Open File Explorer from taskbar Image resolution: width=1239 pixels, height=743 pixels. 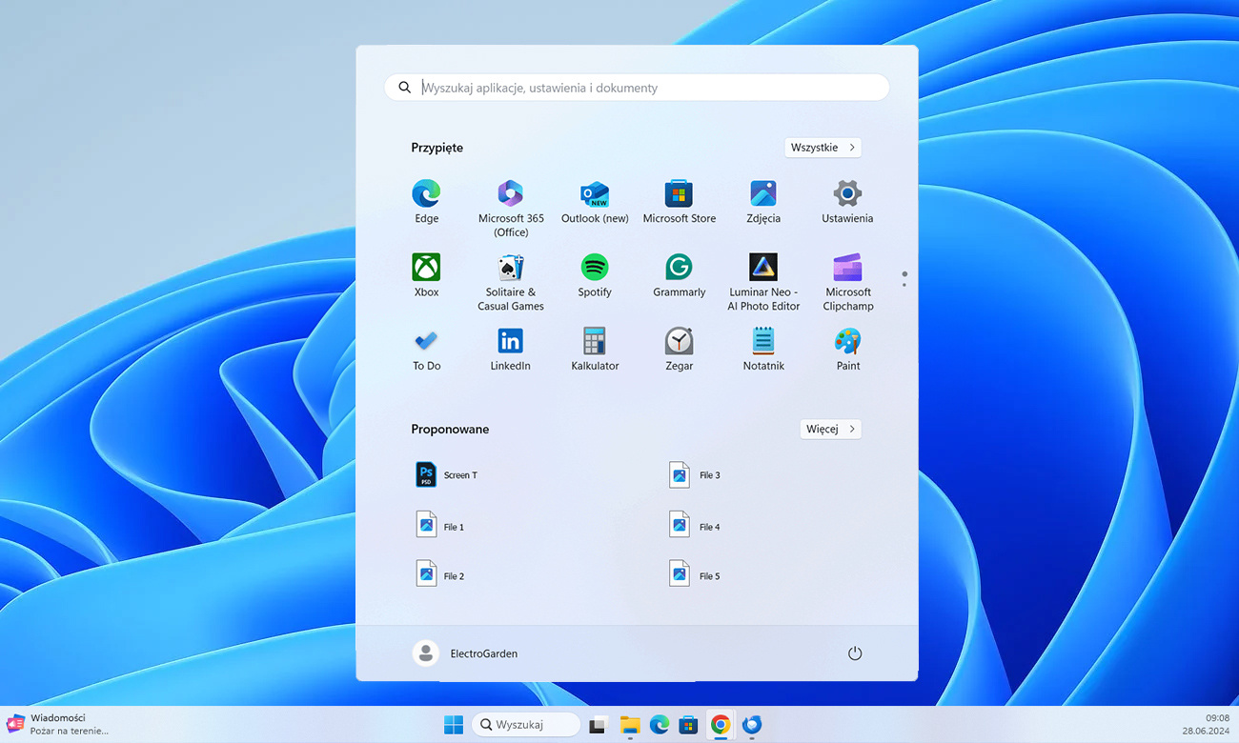click(x=629, y=725)
